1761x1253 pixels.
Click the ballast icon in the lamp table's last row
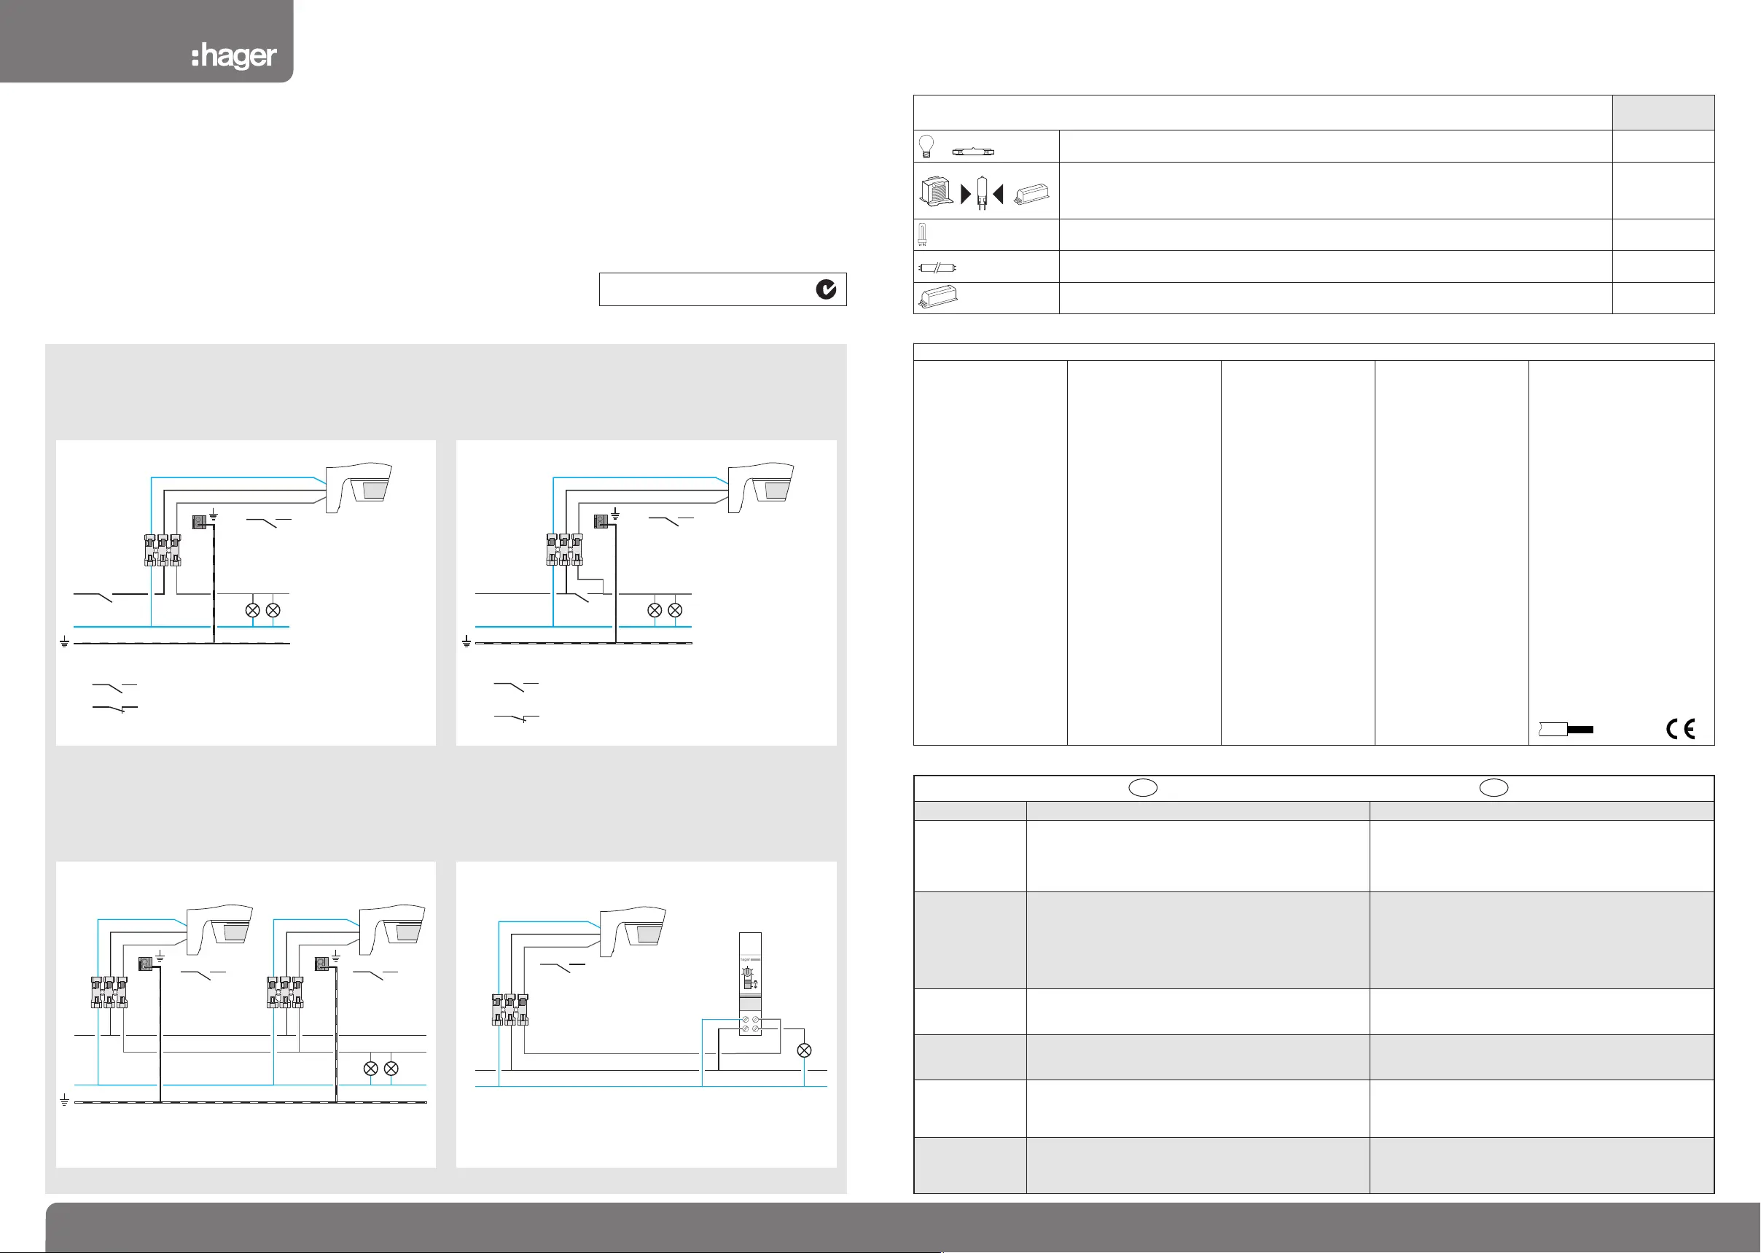pos(937,297)
